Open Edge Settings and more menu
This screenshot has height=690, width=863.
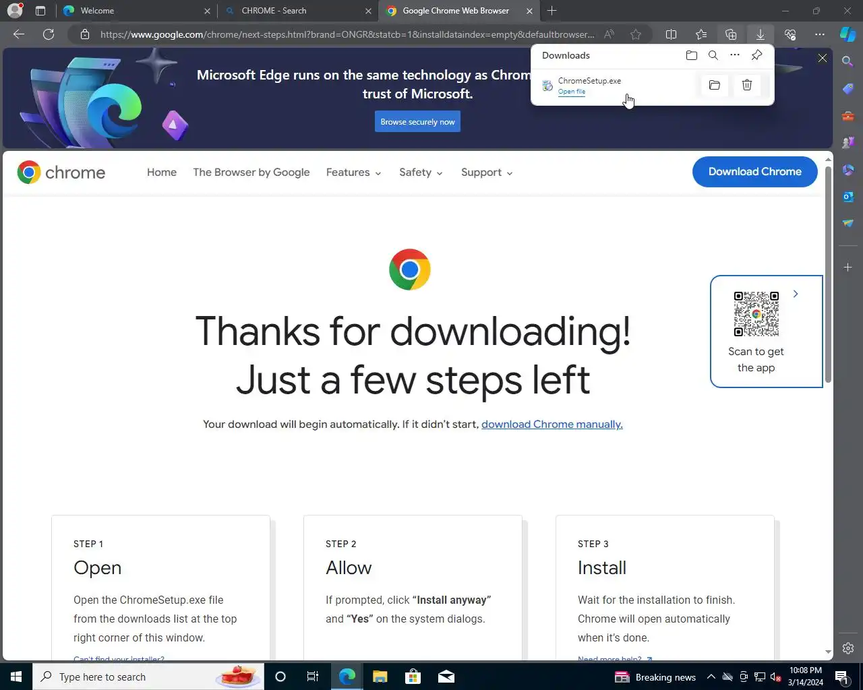point(820,34)
